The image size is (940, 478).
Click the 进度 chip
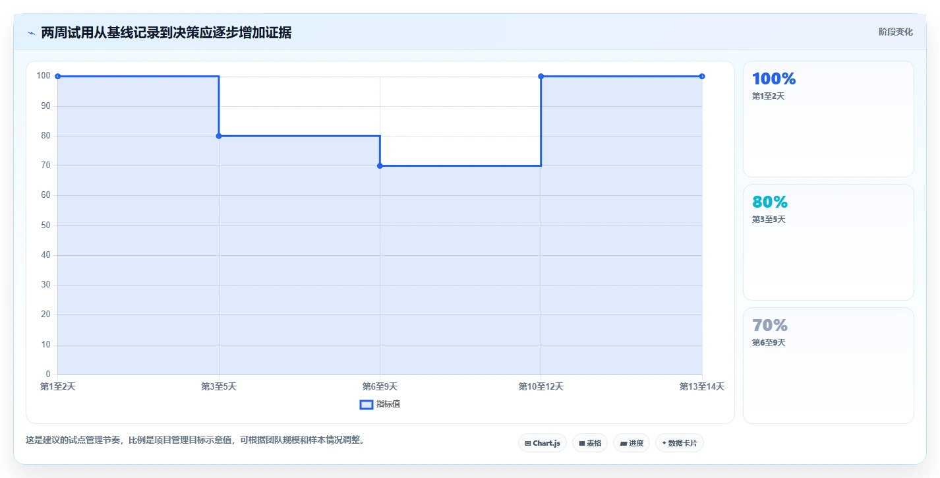632,443
